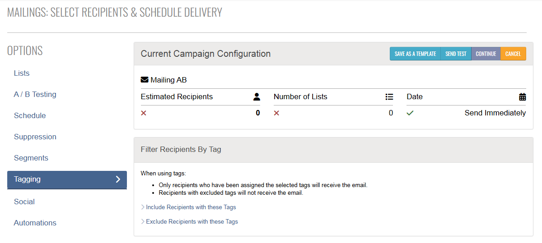
Task: Expand Exclude Recipients with these Tags
Action: click(189, 222)
